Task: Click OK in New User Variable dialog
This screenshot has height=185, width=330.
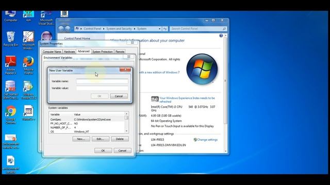Action: click(x=100, y=96)
